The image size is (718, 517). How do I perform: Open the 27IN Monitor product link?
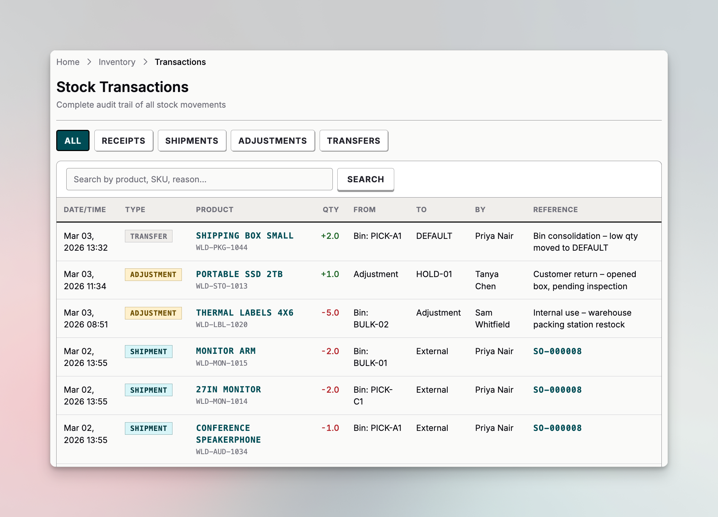[228, 390]
